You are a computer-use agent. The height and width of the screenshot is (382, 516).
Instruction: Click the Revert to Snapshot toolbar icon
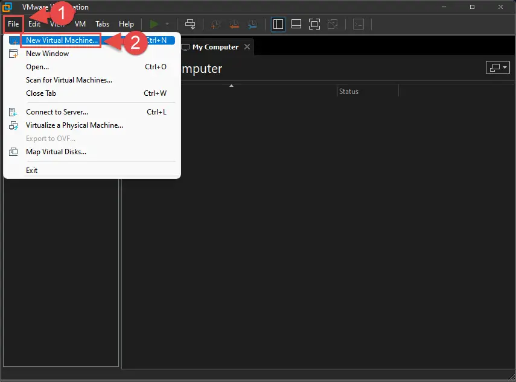[234, 24]
